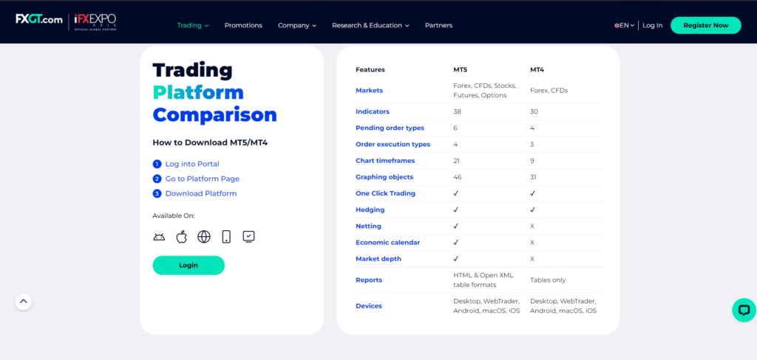Click the Go to Platform Page link
This screenshot has height=360, width=757.
click(203, 179)
